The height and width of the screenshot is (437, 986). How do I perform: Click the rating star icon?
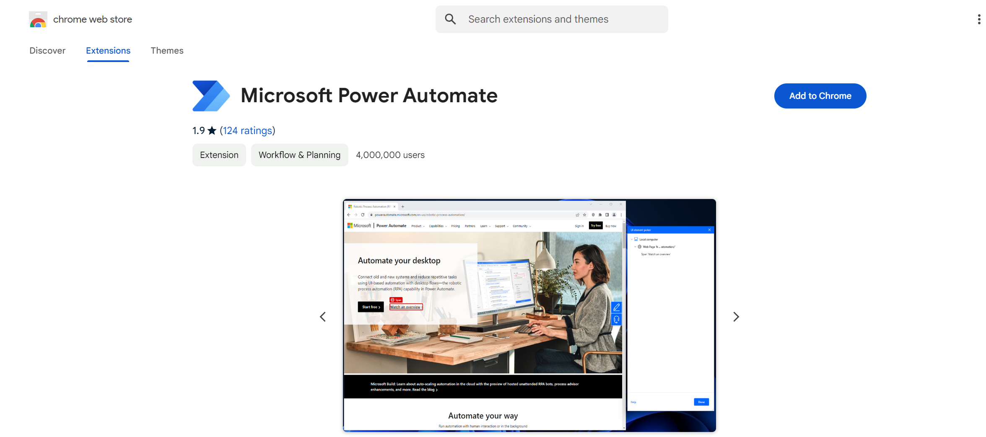pyautogui.click(x=212, y=131)
